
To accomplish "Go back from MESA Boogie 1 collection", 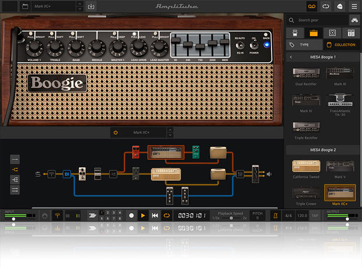I will coord(291,57).
